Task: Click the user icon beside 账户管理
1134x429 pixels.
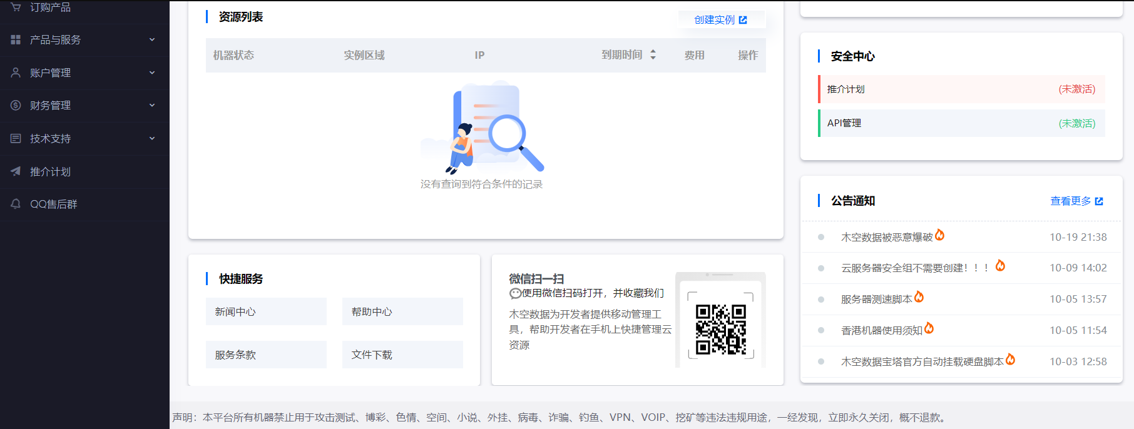Action: click(x=16, y=73)
